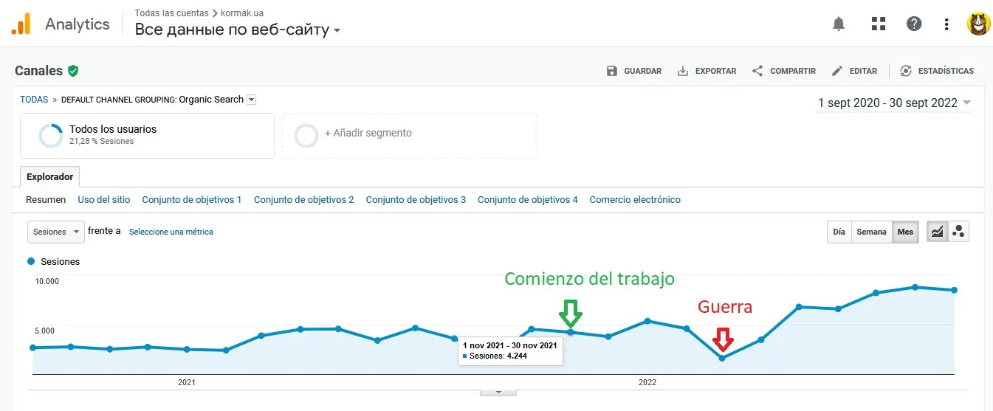Click the user profile avatar
The width and height of the screenshot is (993, 411).
pos(978,24)
